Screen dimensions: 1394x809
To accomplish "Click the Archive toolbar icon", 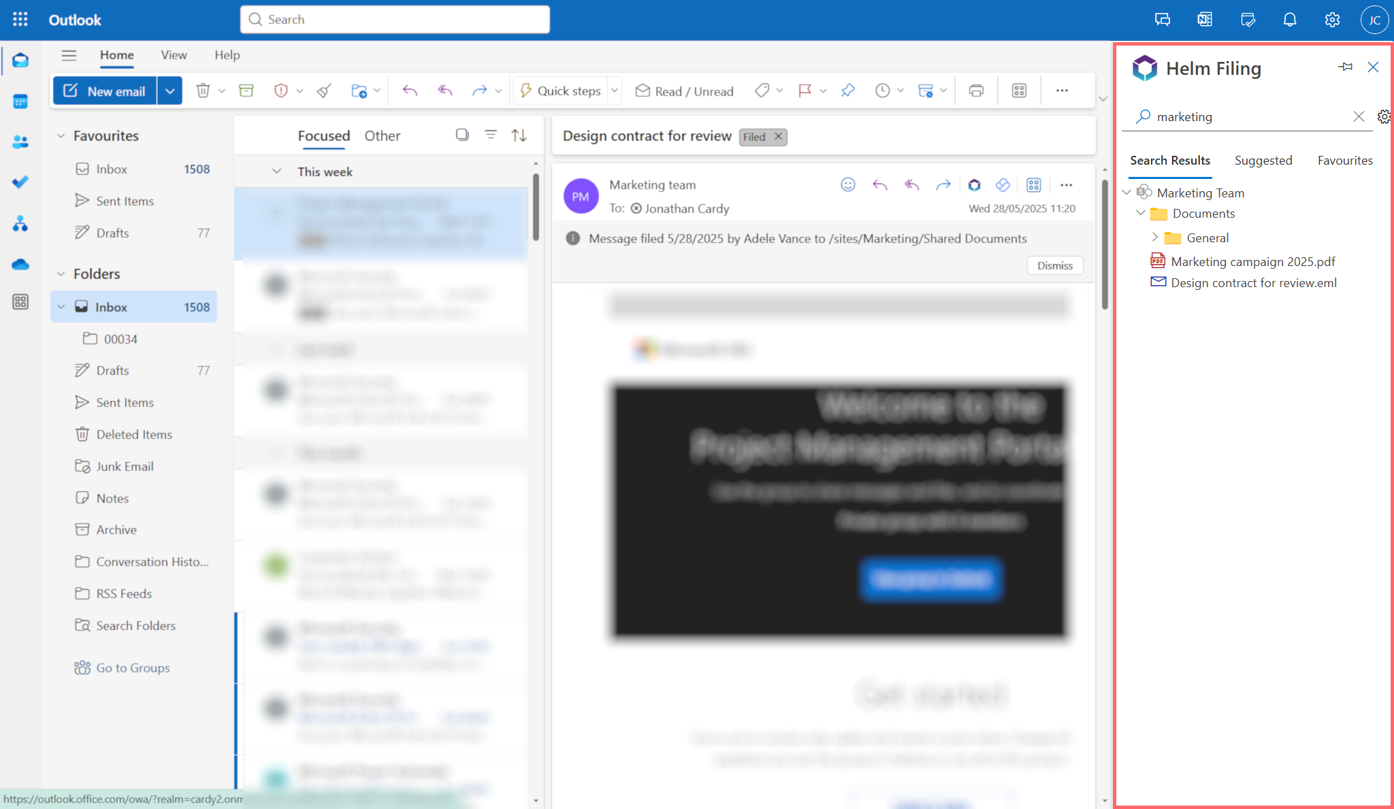I will (246, 90).
